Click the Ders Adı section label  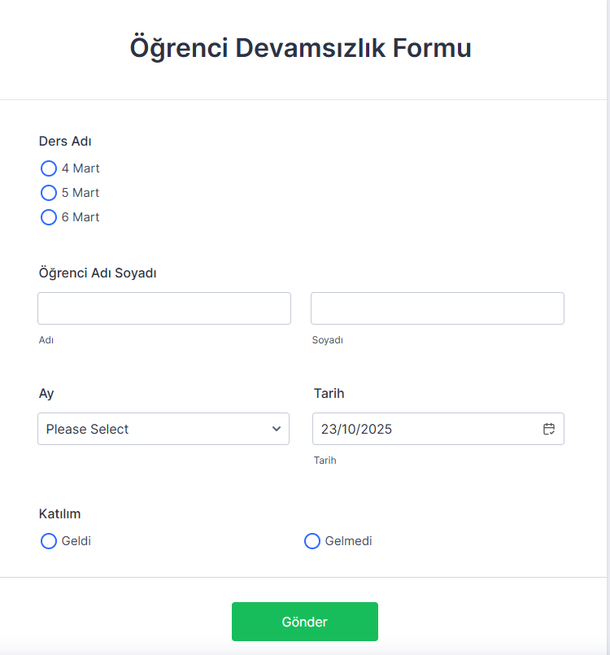tap(64, 141)
